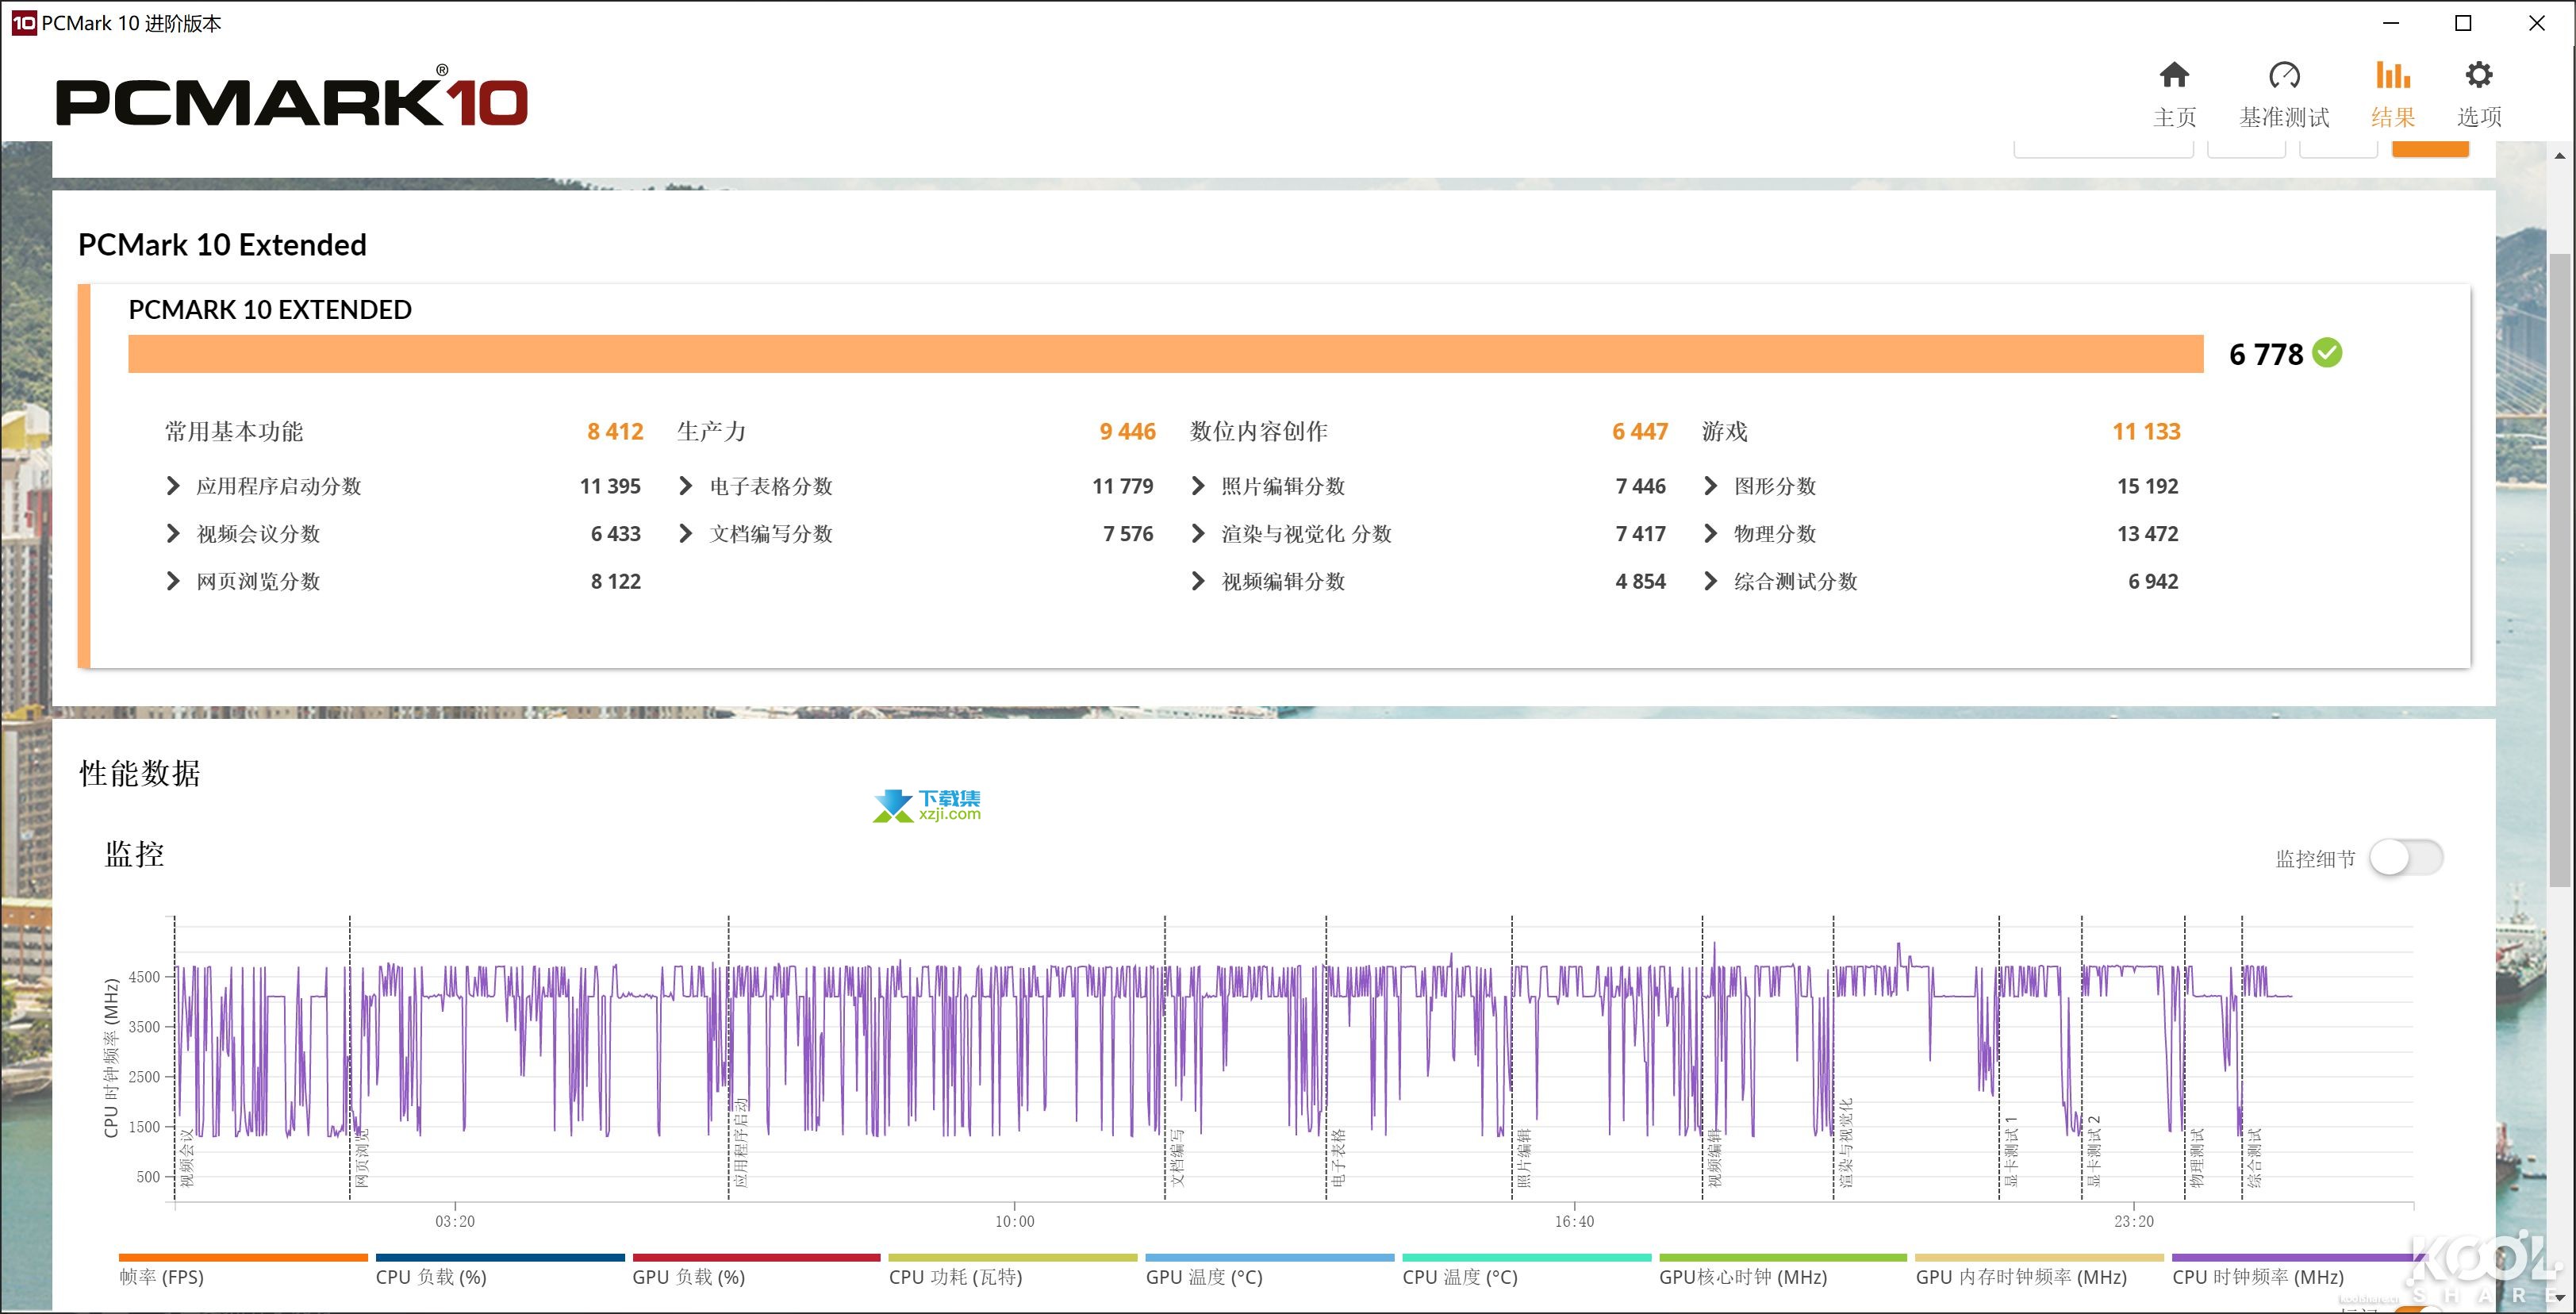This screenshot has width=2576, height=1314.
Task: Click the orange overall score bar
Action: [1165, 354]
